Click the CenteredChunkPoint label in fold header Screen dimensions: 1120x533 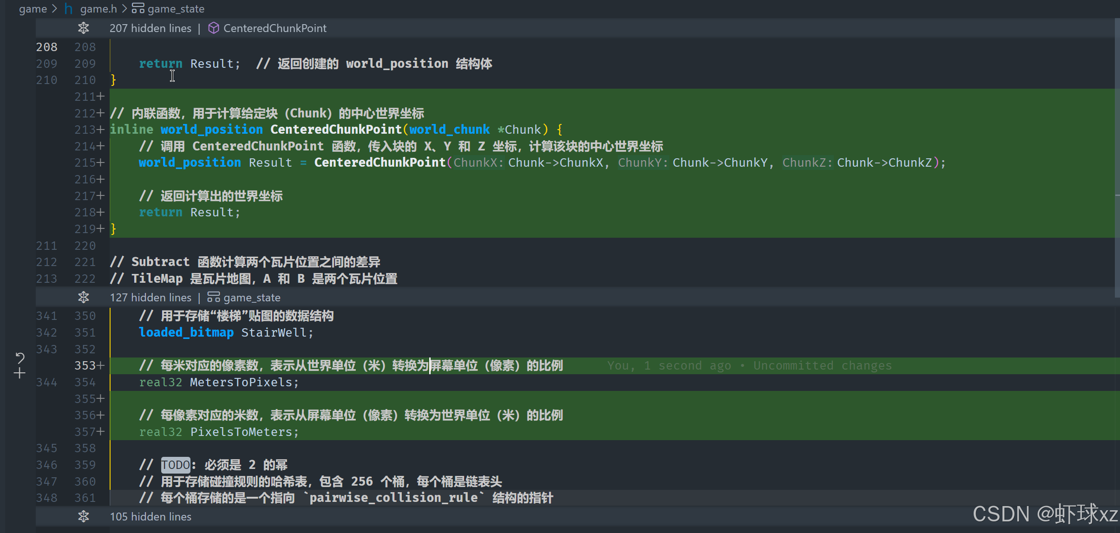click(275, 28)
